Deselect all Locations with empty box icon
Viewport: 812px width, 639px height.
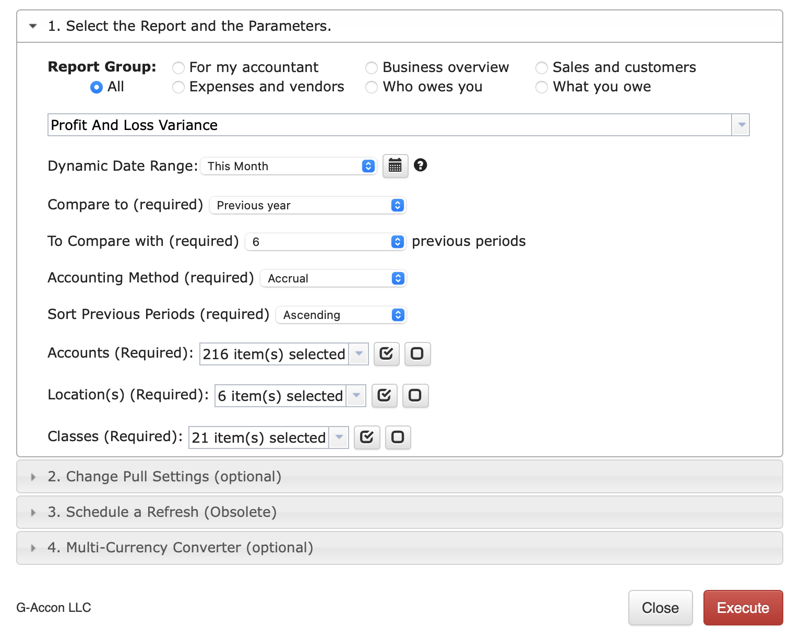click(415, 396)
